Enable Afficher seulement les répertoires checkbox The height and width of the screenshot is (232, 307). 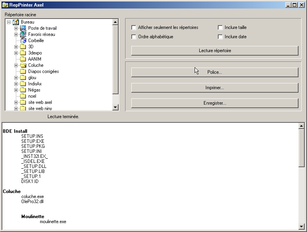[x=134, y=27]
